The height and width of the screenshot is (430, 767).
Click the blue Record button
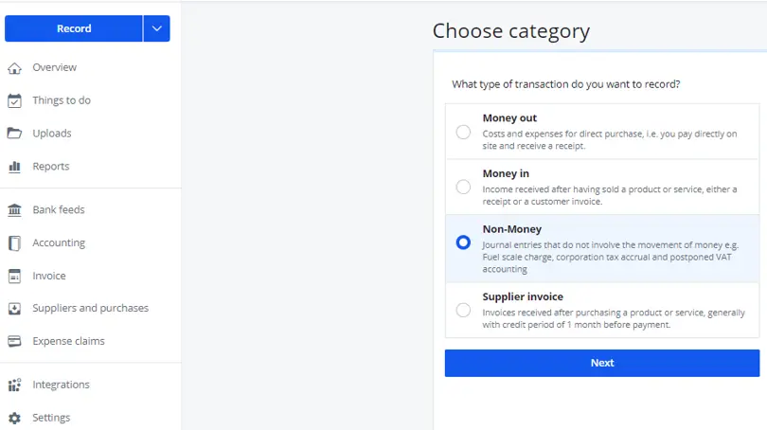(x=74, y=28)
